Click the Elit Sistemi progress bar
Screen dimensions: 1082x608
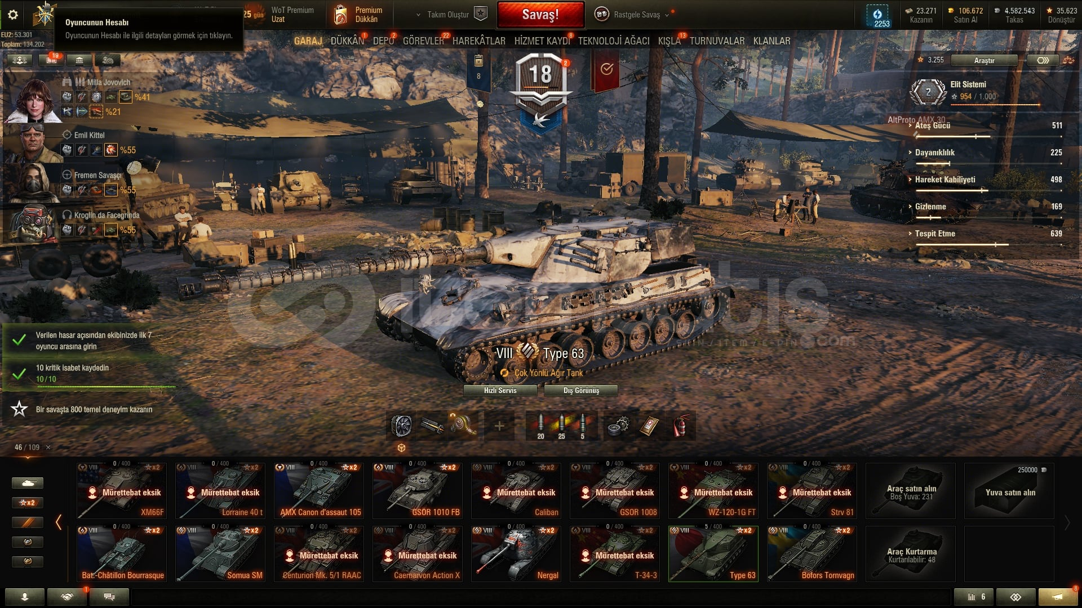click(x=994, y=105)
